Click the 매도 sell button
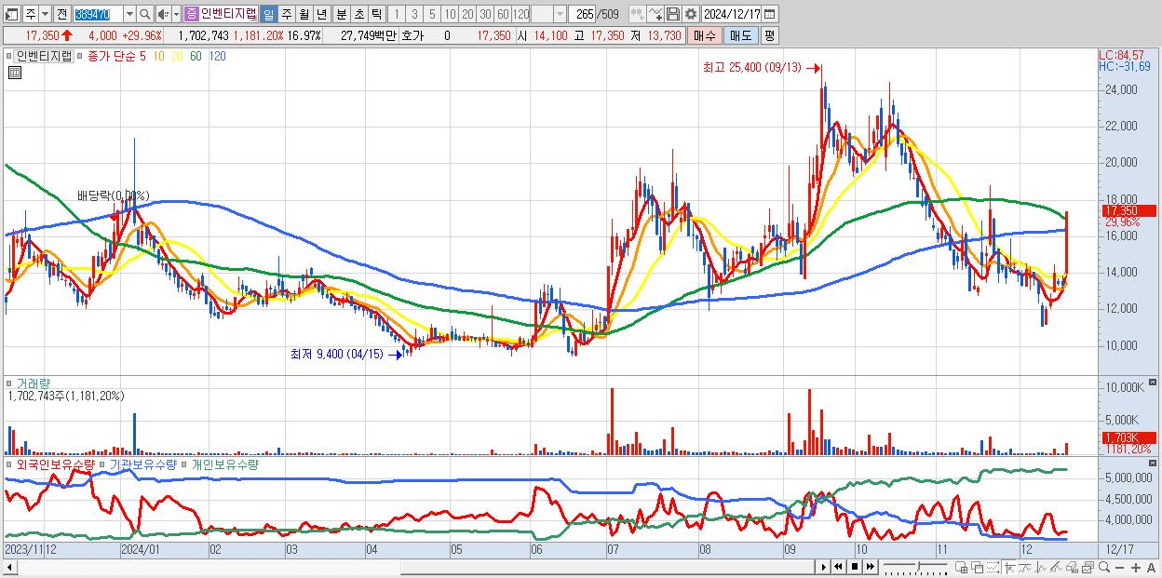The image size is (1162, 578). tap(740, 35)
